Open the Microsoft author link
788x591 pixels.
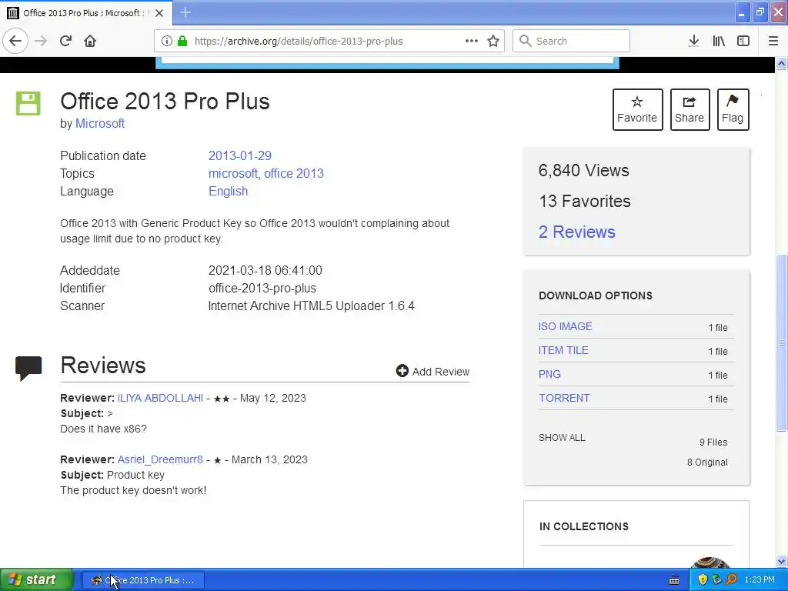99,123
